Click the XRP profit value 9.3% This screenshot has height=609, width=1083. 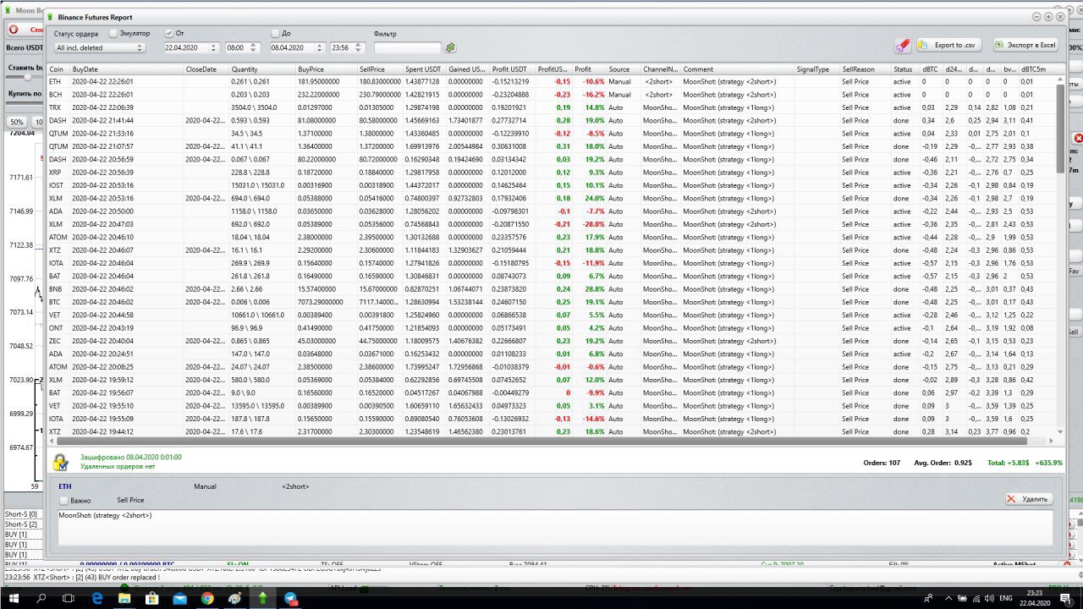click(596, 173)
